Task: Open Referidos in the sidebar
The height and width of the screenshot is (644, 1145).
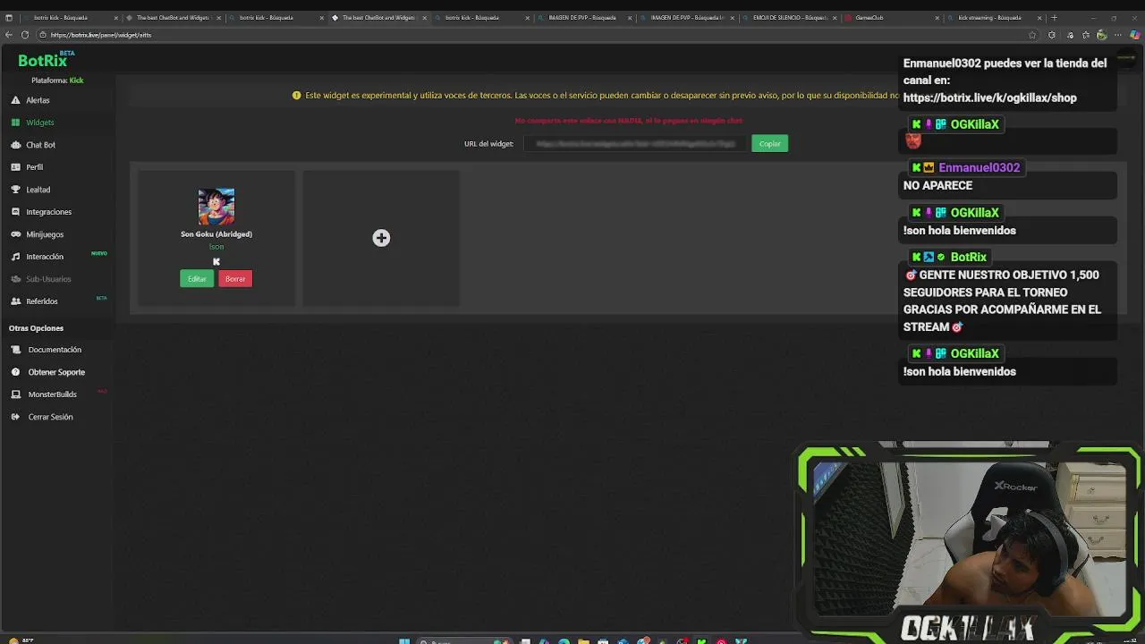Action: 42,301
